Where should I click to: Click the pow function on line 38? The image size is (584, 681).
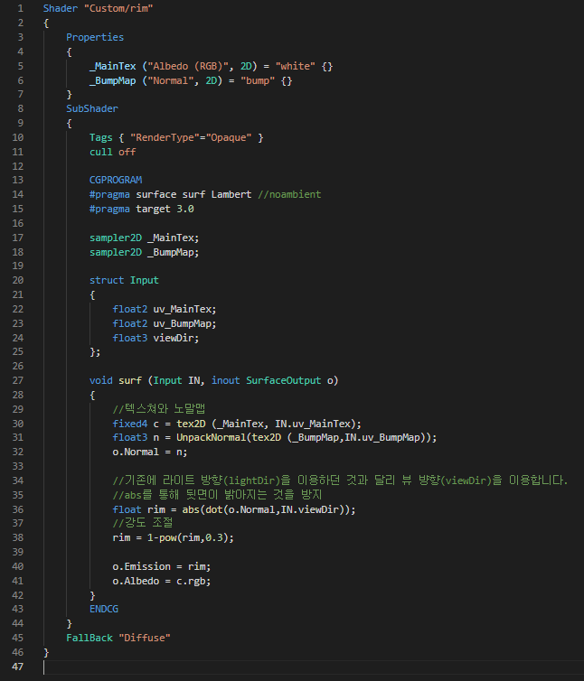point(167,537)
